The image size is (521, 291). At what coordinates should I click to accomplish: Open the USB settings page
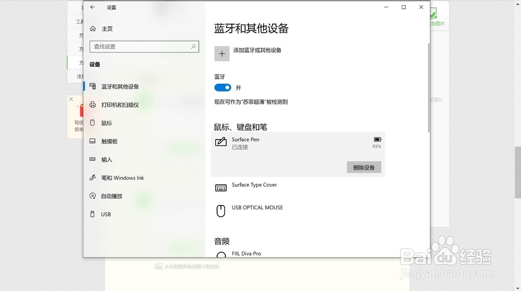[x=144, y=214]
